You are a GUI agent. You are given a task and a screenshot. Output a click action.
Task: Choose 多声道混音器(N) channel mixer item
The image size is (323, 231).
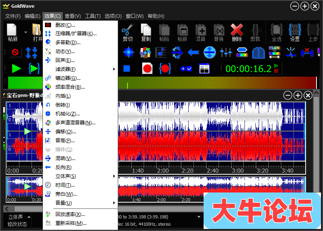pyautogui.click(x=80, y=123)
